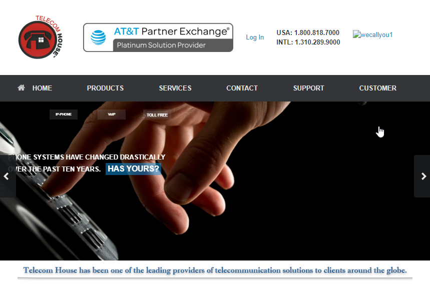Image resolution: width=430 pixels, height=285 pixels.
Task: Select the VoIP slide tab
Action: (112, 114)
